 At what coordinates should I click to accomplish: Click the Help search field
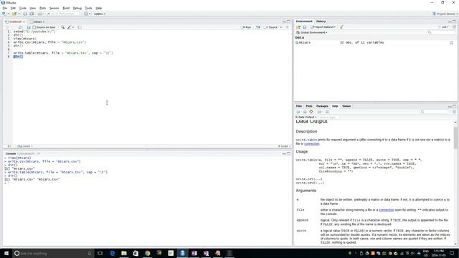tap(435, 112)
